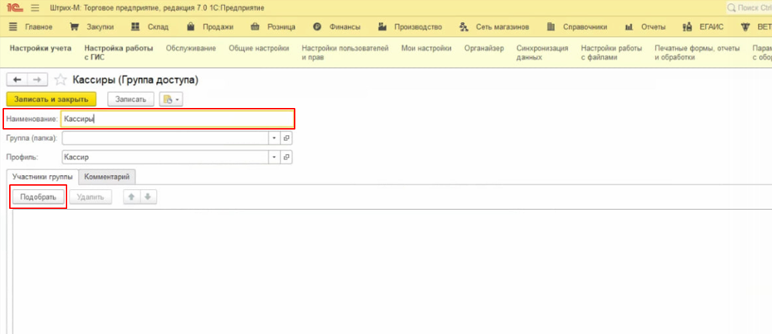Click the Записать button
The width and height of the screenshot is (772, 334).
130,100
